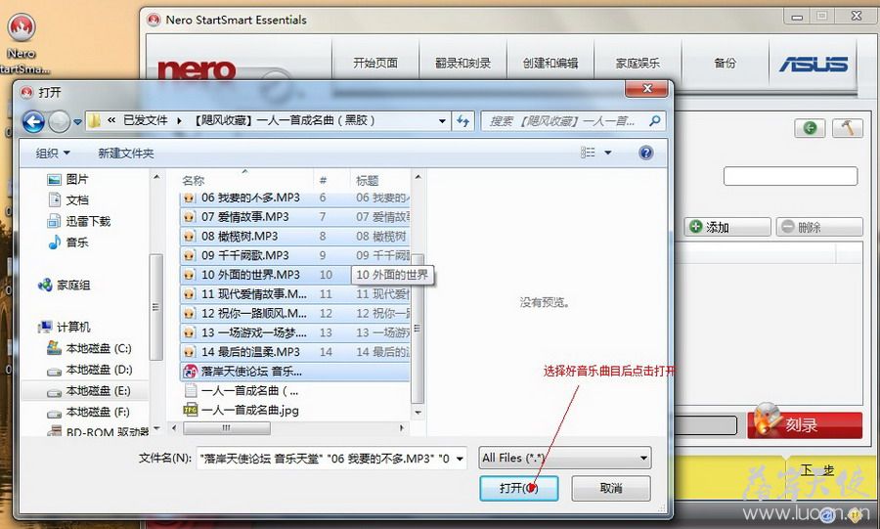Click the music icon of 06 我要的不多.MP3
This screenshot has height=529, width=880.
189,198
